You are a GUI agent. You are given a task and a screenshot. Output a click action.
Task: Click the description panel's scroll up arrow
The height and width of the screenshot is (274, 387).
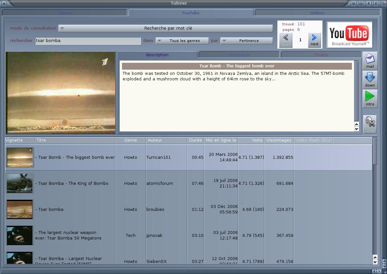pos(356,124)
